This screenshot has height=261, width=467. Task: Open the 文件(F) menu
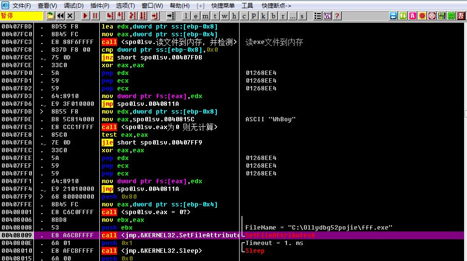pos(21,5)
